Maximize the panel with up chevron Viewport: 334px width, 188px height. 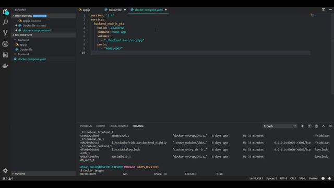click(x=324, y=126)
